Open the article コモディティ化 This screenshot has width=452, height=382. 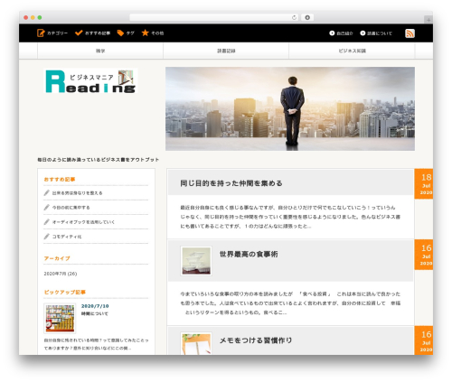(x=67, y=237)
